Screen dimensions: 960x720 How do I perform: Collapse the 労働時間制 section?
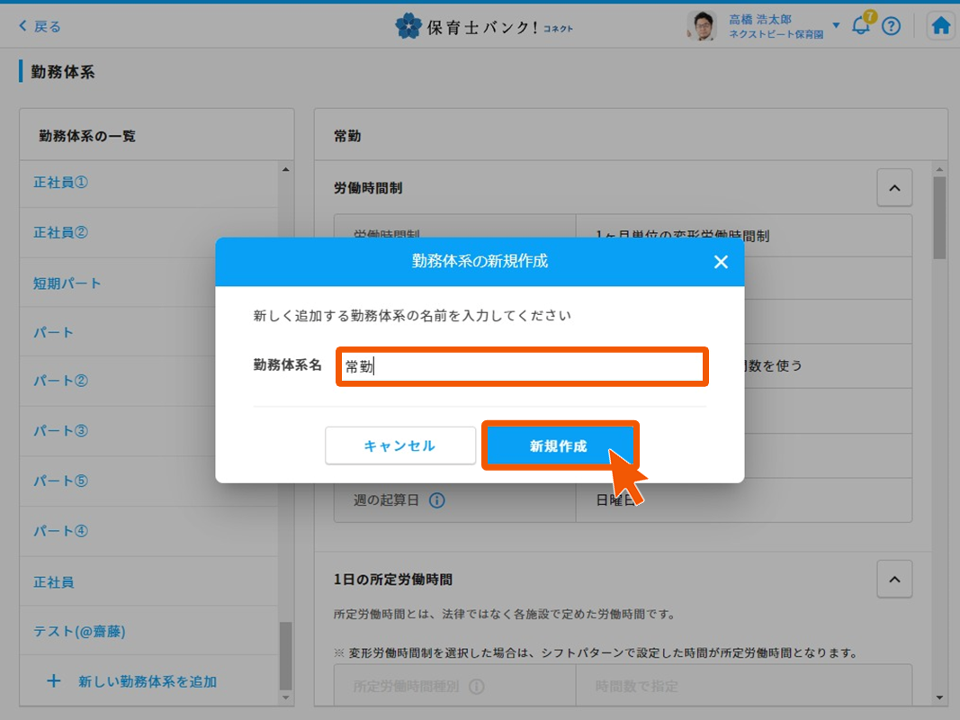(893, 188)
